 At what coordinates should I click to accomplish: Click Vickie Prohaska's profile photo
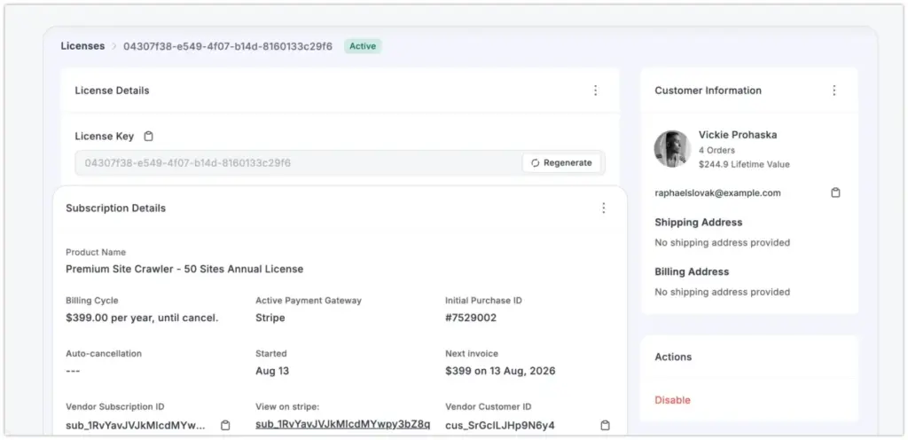click(x=672, y=149)
